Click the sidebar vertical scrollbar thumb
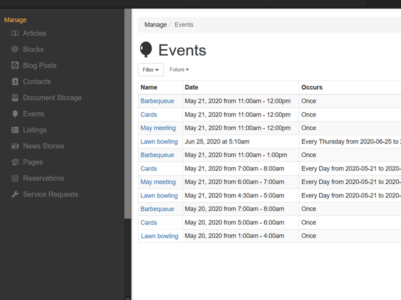 pyautogui.click(x=128, y=113)
